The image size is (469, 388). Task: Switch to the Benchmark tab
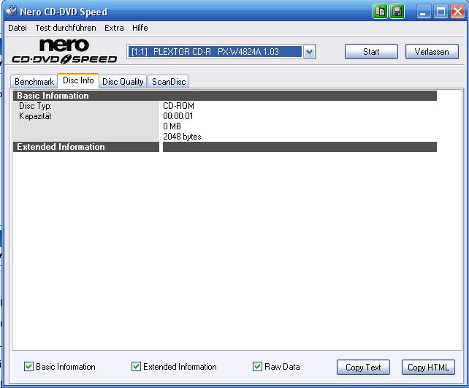(x=34, y=81)
